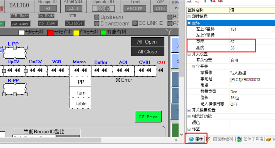The width and height of the screenshot is (275, 148).
Task: Expand the 标签 property group
Action: tap(189, 129)
